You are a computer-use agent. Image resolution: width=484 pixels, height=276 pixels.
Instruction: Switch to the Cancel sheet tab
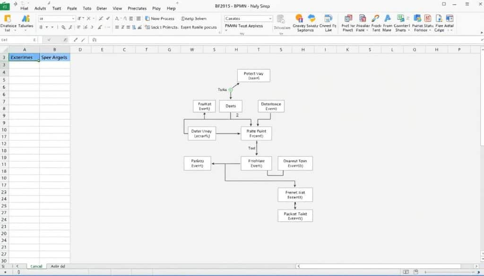click(36, 266)
